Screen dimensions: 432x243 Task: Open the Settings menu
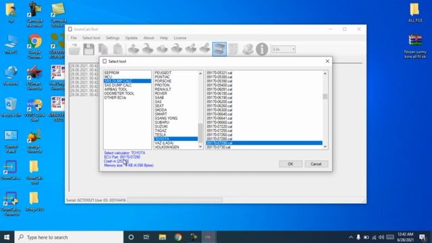[x=113, y=38]
